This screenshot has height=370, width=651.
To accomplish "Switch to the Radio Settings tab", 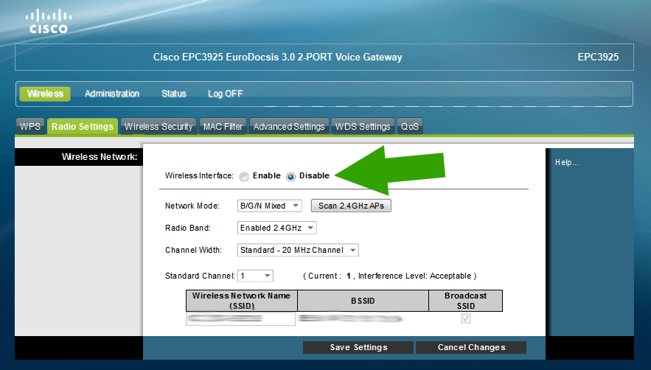I will [83, 126].
